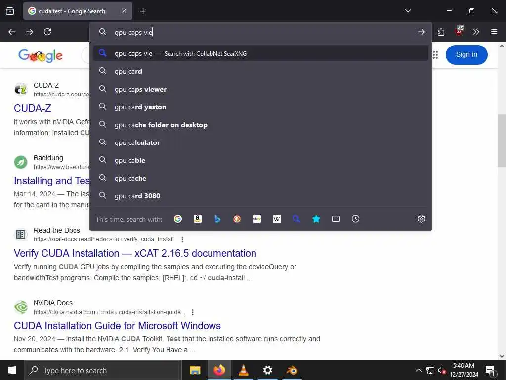506x380 pixels.
Task: Click the taskbar 'Type here to search' box
Action: tap(103, 370)
